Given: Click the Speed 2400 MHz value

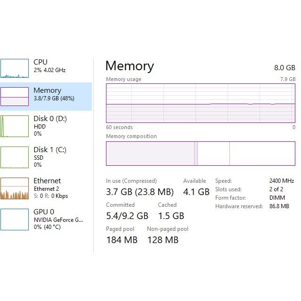Looking at the screenshot, I should pos(281,181).
